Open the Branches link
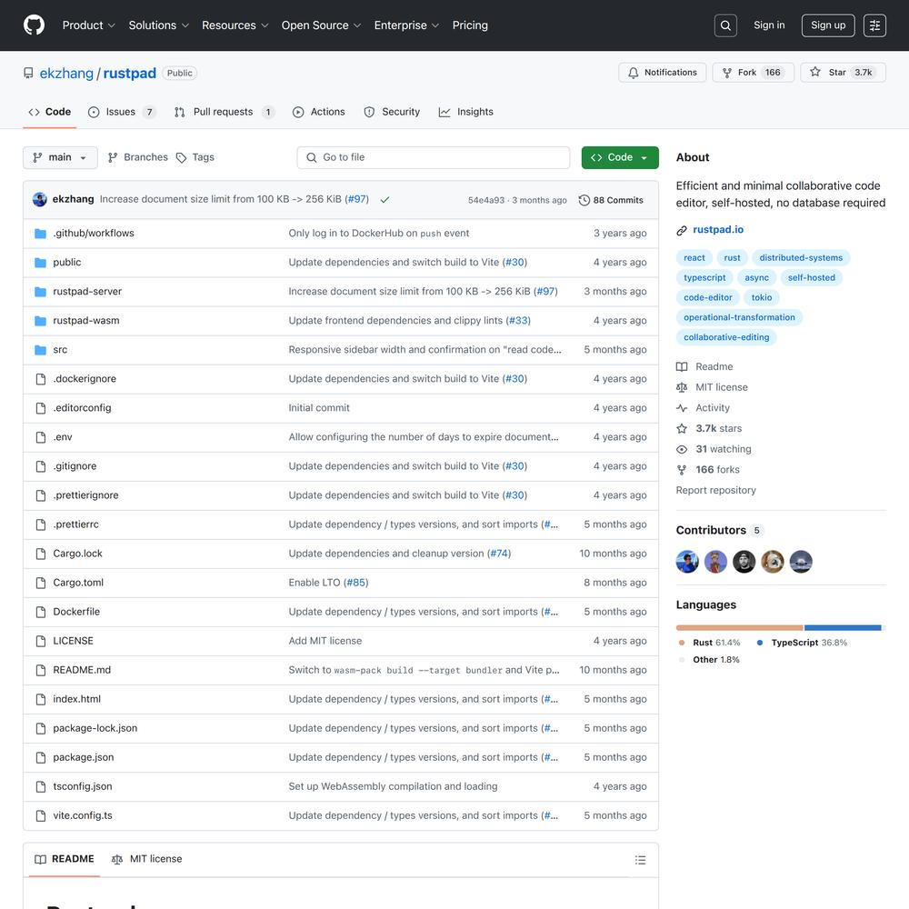 coord(138,157)
